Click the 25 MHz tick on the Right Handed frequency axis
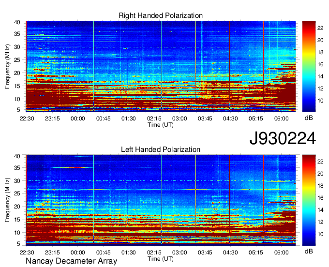The image size is (329, 267). (17, 60)
